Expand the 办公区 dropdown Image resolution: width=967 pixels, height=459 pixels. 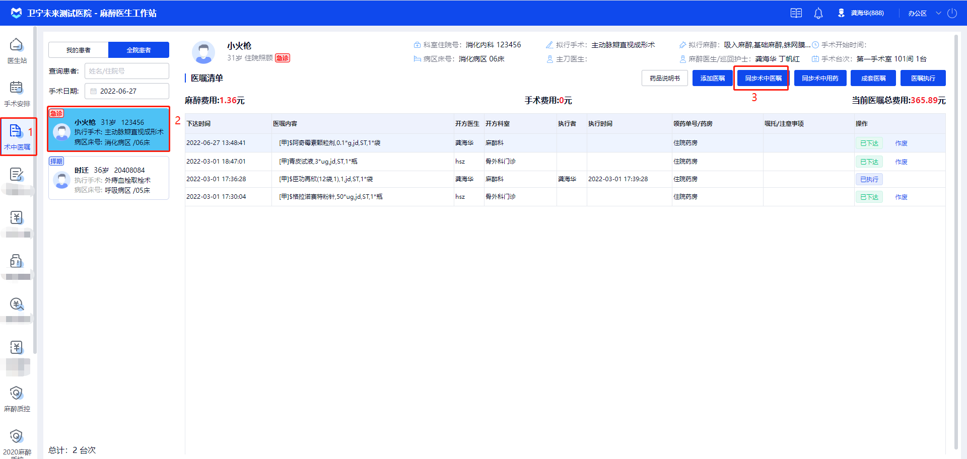[x=925, y=13]
